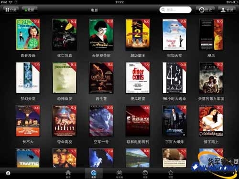Viewport: 239px width, 179px height.
Task: Switch to the TV series tab
Action: (x=119, y=174)
